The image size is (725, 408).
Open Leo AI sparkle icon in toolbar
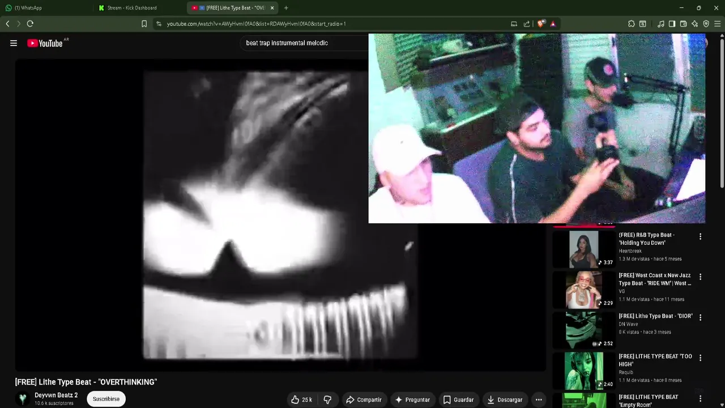click(x=694, y=24)
